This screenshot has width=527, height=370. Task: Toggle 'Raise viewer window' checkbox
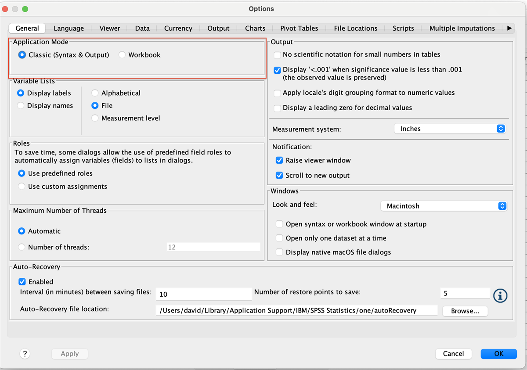click(x=279, y=161)
